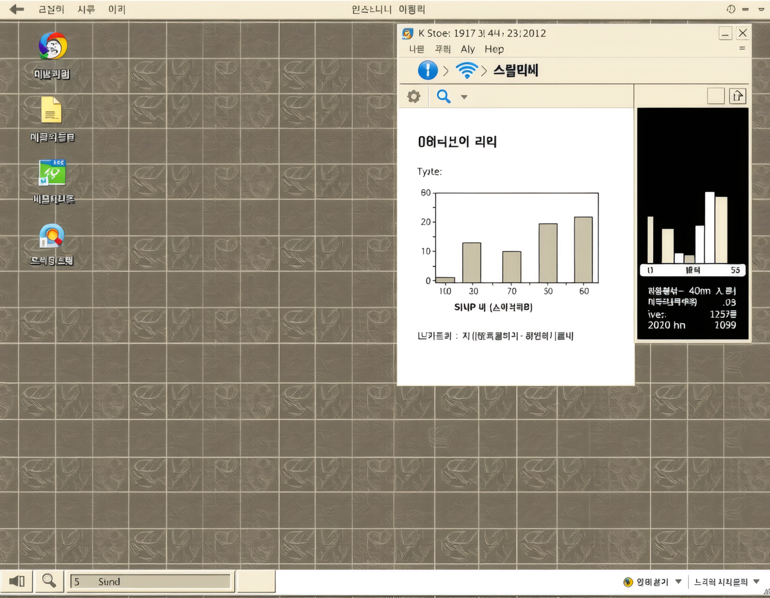770x598 pixels.
Task: Click the speaker icon in the taskbar
Action: [17, 581]
